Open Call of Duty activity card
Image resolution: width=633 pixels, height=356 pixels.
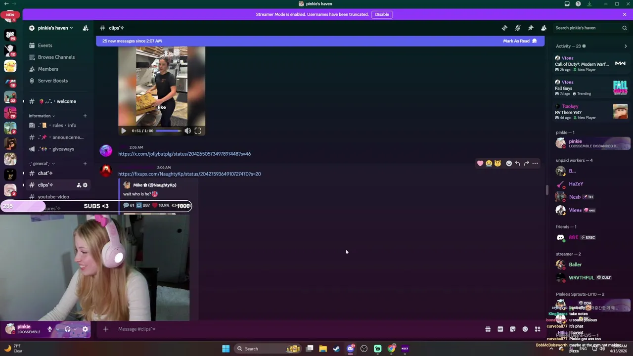pos(591,64)
